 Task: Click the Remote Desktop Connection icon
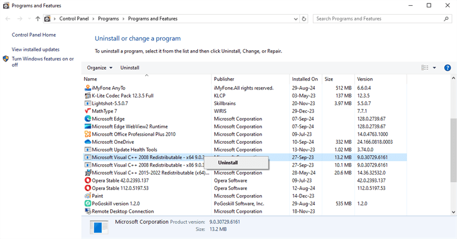[x=87, y=212]
